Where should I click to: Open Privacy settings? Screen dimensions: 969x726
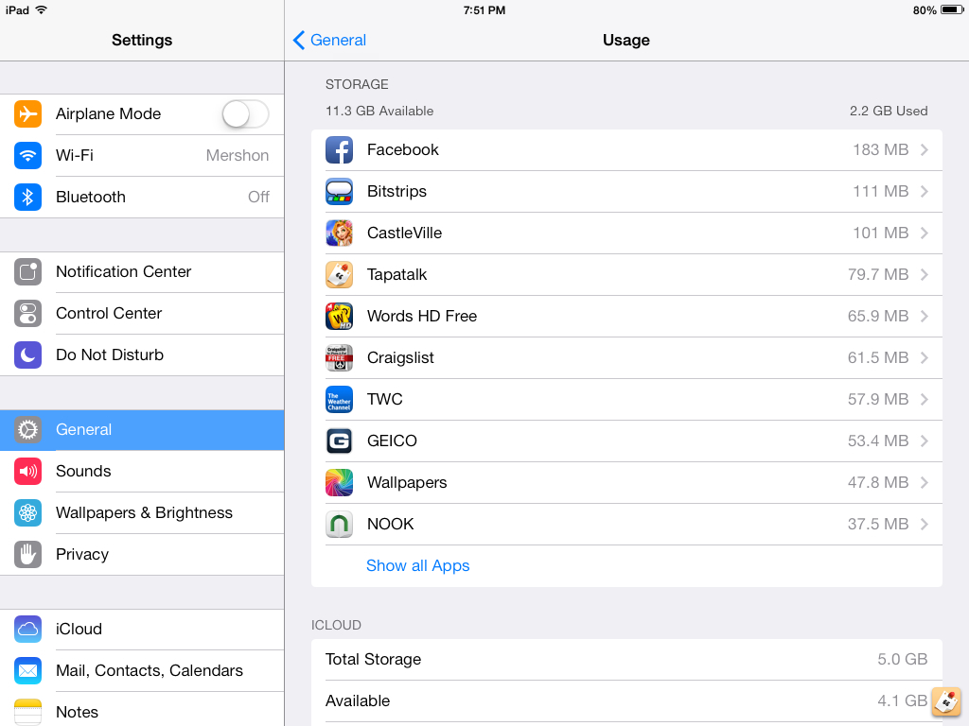pos(142,554)
